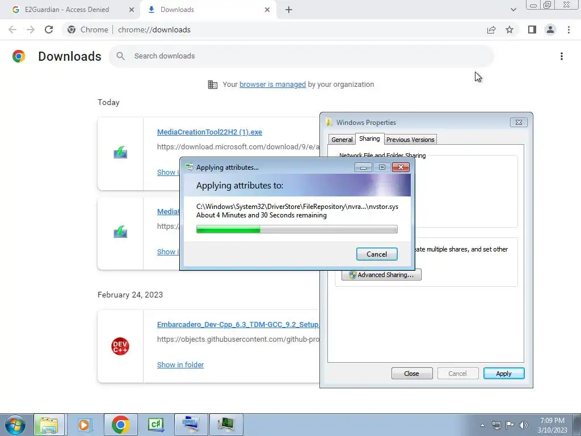The image size is (581, 436).
Task: Select the Sharing tab in Windows Properties
Action: point(369,139)
